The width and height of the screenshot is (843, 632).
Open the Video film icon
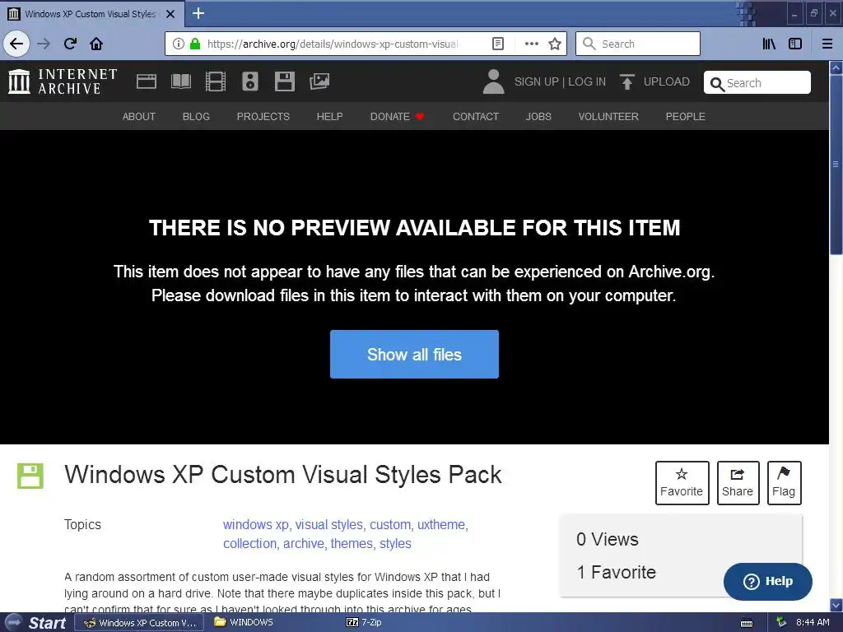216,81
